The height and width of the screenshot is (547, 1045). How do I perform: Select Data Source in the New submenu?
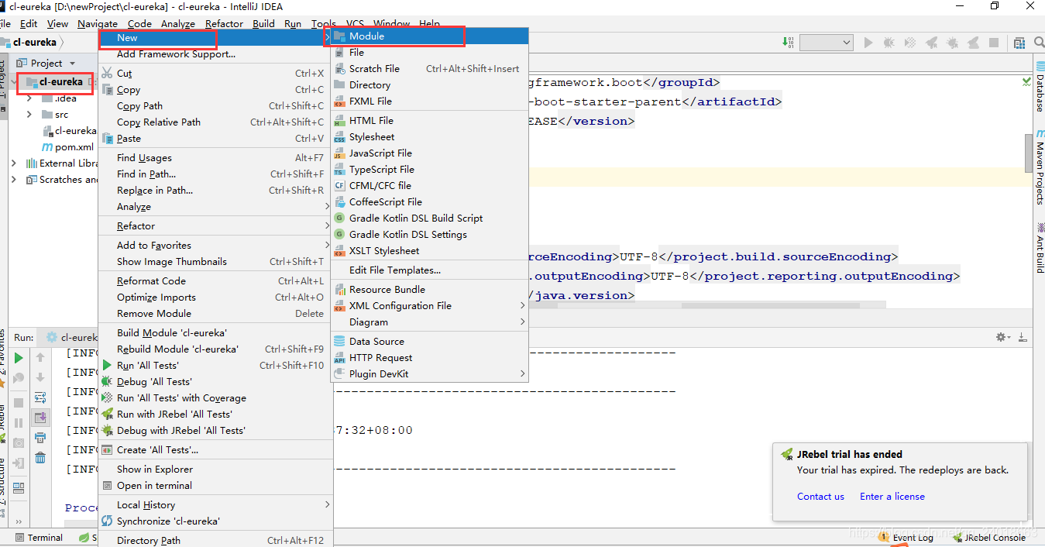[430, 341]
